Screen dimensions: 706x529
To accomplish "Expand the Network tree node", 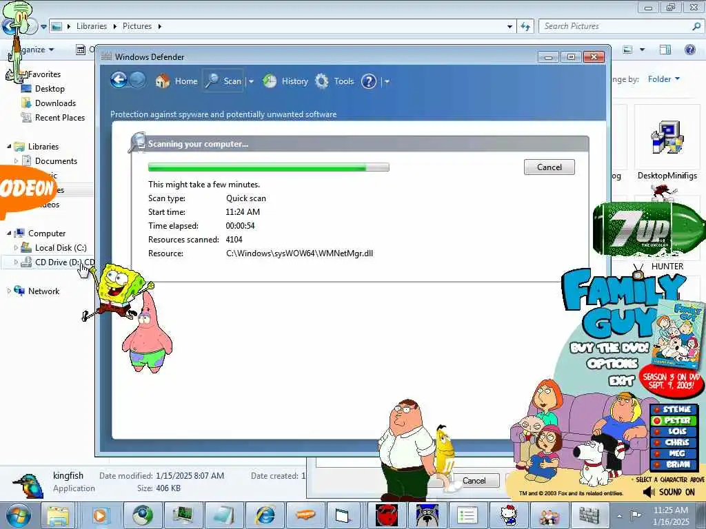I will coord(9,291).
